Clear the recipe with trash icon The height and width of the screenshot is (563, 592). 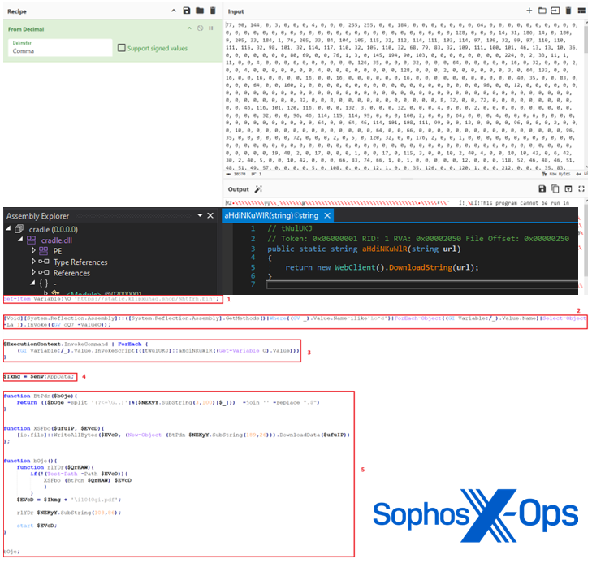[213, 11]
